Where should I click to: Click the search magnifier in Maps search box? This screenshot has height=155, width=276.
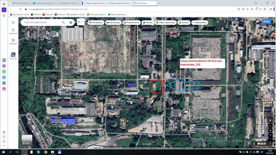pos(63,22)
